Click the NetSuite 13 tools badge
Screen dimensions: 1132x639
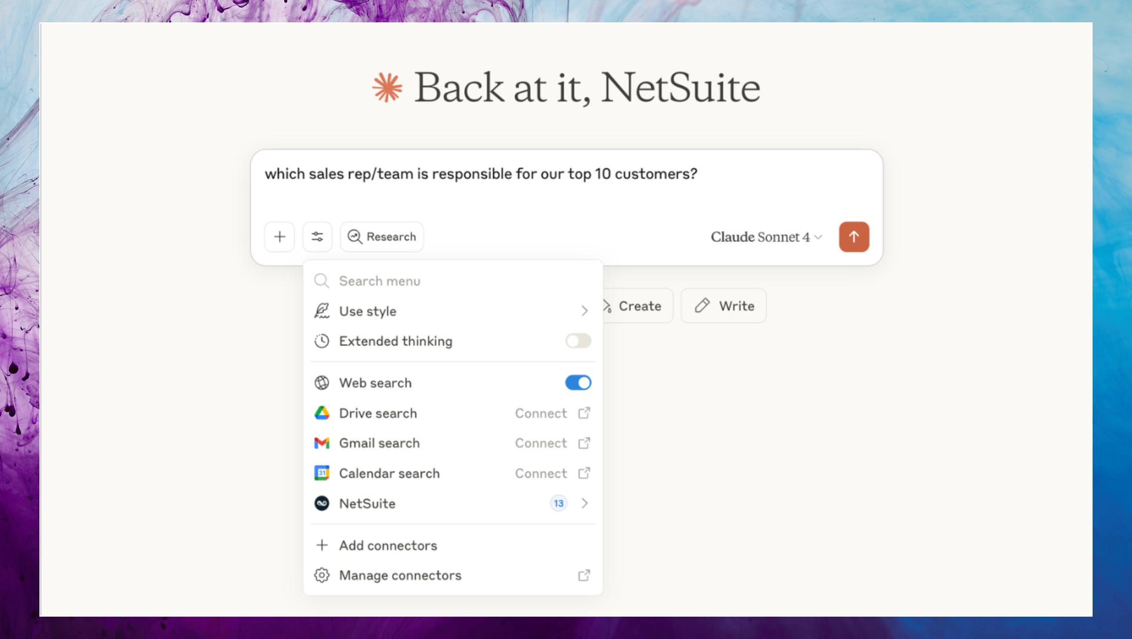(558, 503)
